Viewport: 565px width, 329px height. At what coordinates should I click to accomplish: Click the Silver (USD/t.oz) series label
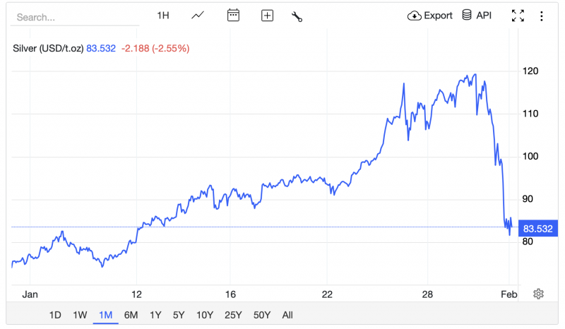48,48
